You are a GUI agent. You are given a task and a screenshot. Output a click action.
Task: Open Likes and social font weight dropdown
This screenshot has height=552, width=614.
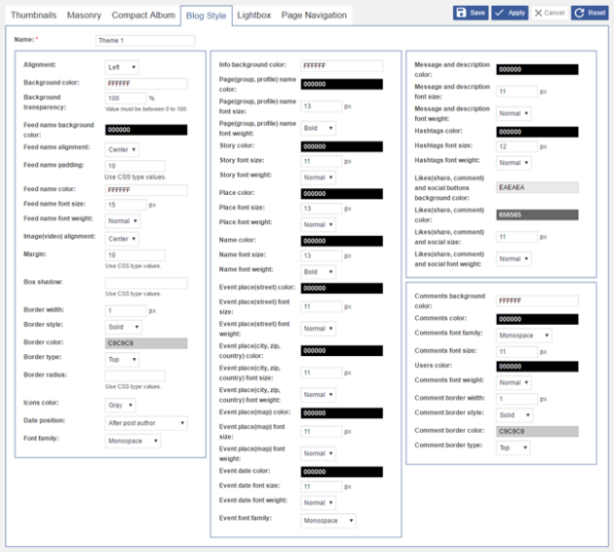514,259
